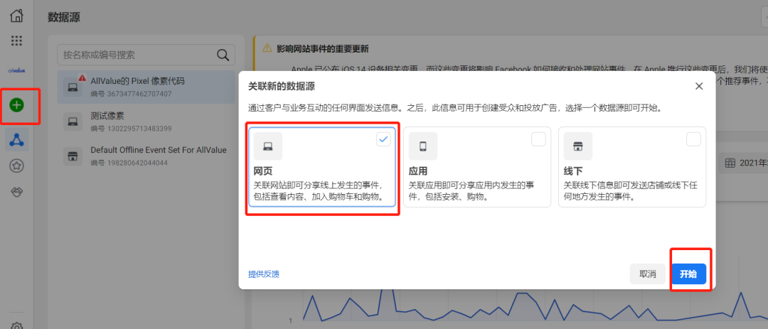Select AllValue的 Pixel 像素代码 data source
The height and width of the screenshot is (329, 768).
[146, 87]
